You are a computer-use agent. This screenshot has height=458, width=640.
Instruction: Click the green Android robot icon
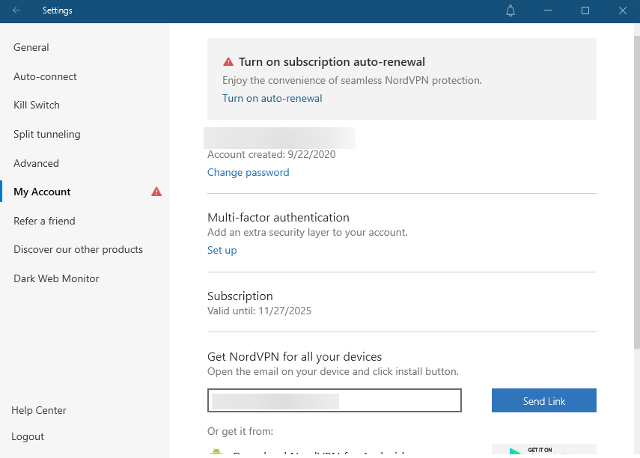pos(217,453)
